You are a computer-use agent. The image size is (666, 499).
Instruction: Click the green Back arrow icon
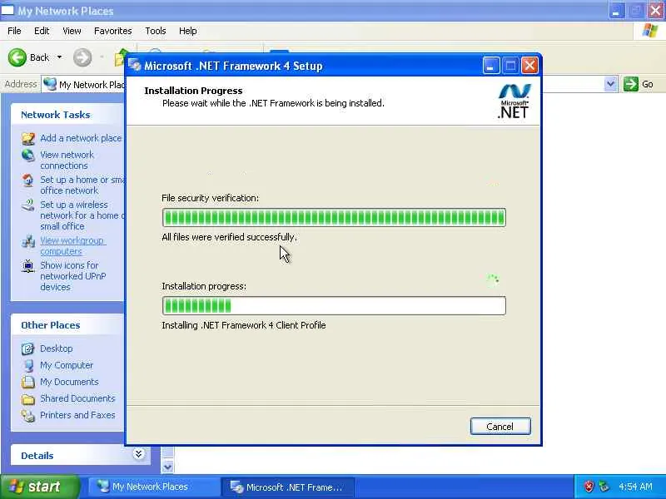[x=17, y=57]
